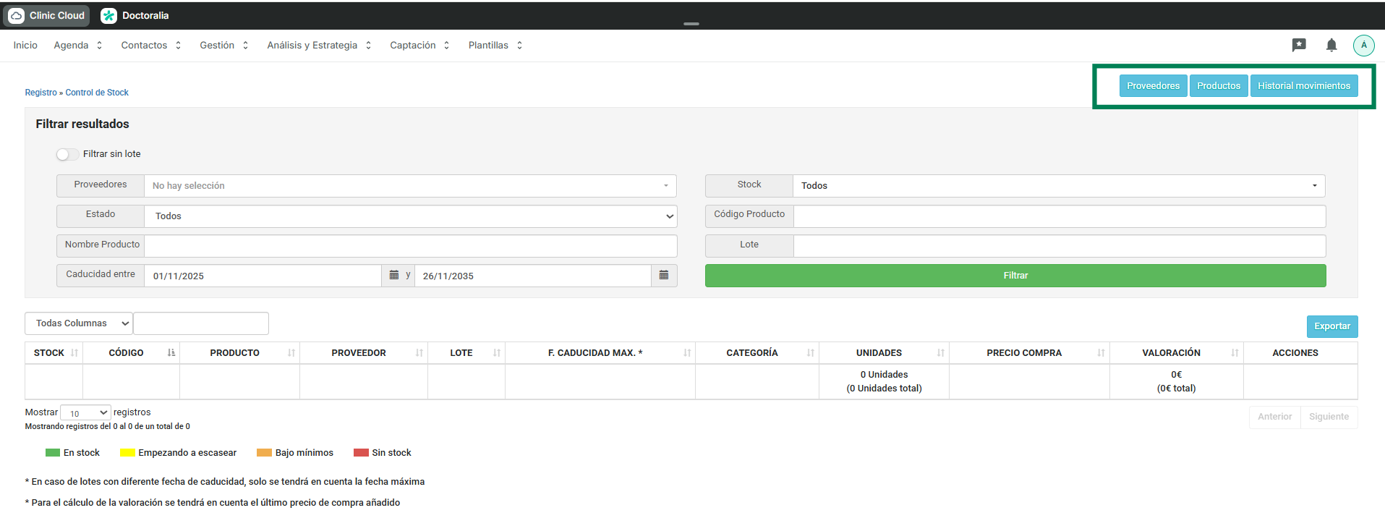Click the green Filtrar button
1385x526 pixels.
tap(1015, 276)
